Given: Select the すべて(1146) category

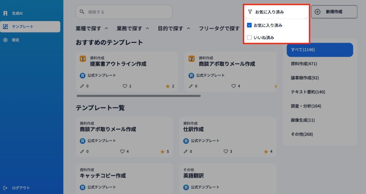Looking at the screenshot, I should click(320, 50).
